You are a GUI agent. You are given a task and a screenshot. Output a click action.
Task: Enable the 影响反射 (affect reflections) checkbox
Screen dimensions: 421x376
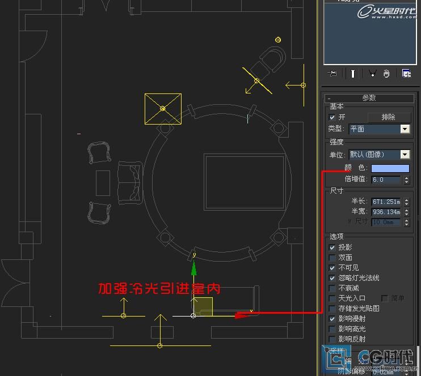(x=332, y=339)
